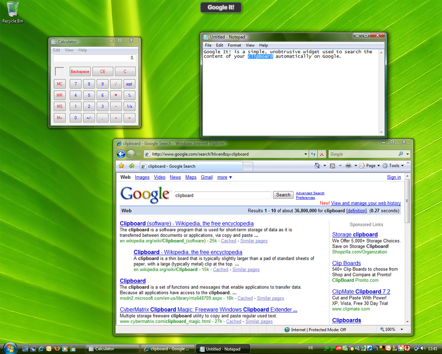Expand the Home button dropdown
This screenshot has width=442, height=354.
click(325, 166)
